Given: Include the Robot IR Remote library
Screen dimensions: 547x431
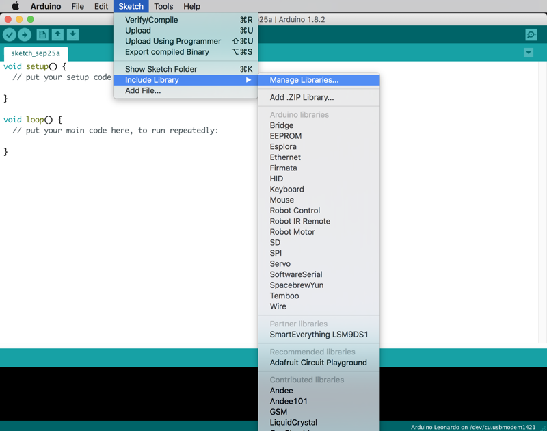Looking at the screenshot, I should (319, 221).
